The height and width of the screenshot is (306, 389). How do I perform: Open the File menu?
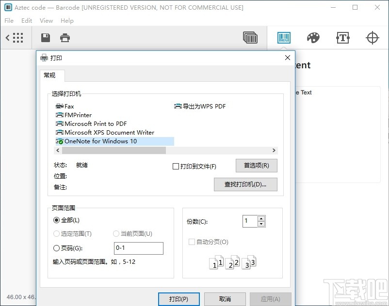[9, 20]
